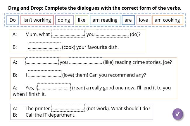
Task: Choose the 'am cooking' word tile
Action: point(167,20)
